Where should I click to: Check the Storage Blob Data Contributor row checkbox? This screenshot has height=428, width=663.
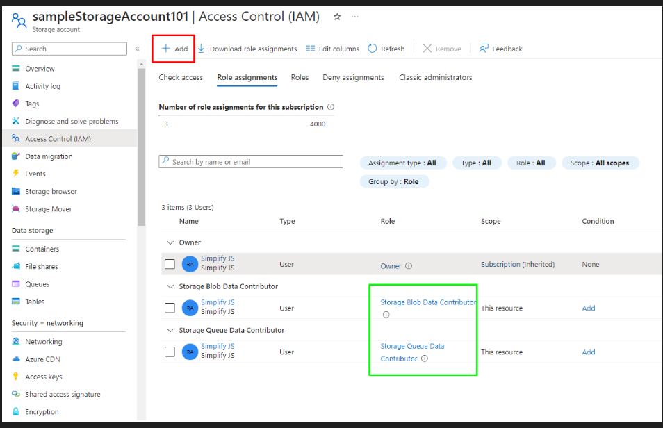coord(170,308)
